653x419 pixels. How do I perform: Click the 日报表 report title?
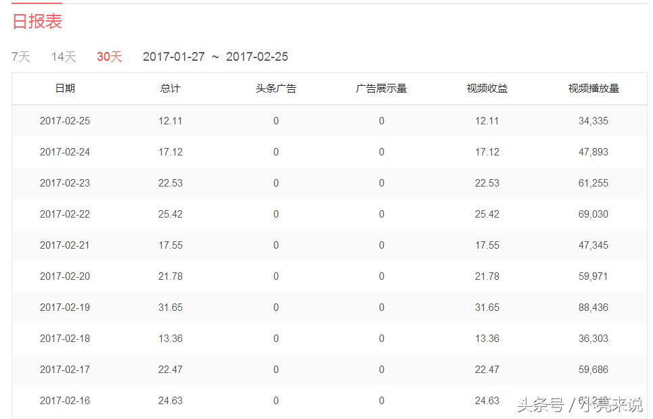tap(36, 22)
